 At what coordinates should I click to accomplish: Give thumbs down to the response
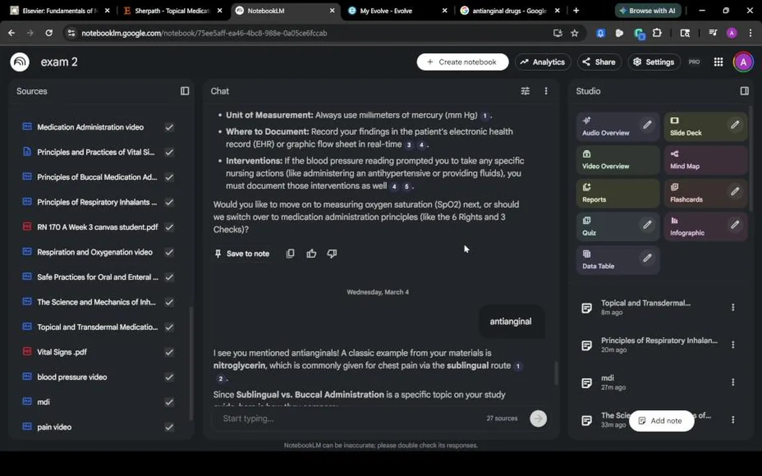pos(332,254)
